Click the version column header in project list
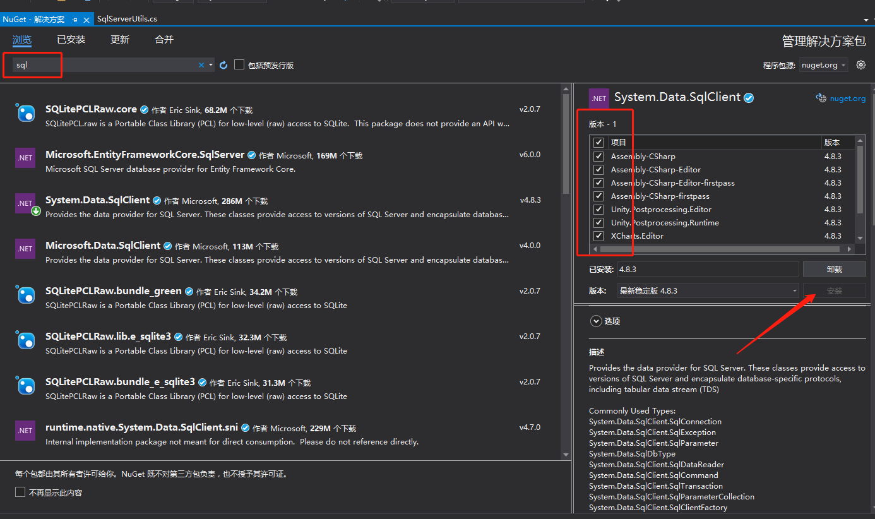This screenshot has width=875, height=519. [838, 143]
